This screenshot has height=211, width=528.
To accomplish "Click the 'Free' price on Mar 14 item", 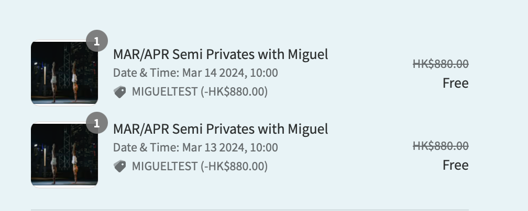I will (455, 83).
